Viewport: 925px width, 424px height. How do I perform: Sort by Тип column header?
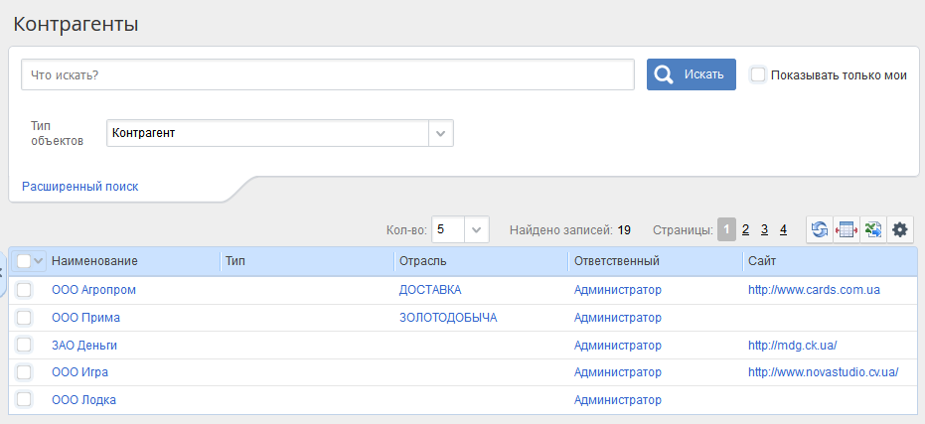235,260
